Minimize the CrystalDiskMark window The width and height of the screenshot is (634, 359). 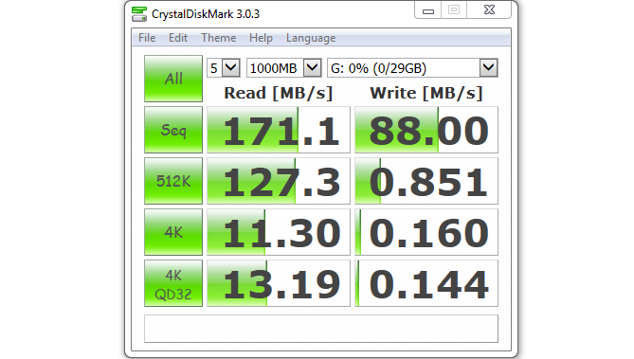428,10
